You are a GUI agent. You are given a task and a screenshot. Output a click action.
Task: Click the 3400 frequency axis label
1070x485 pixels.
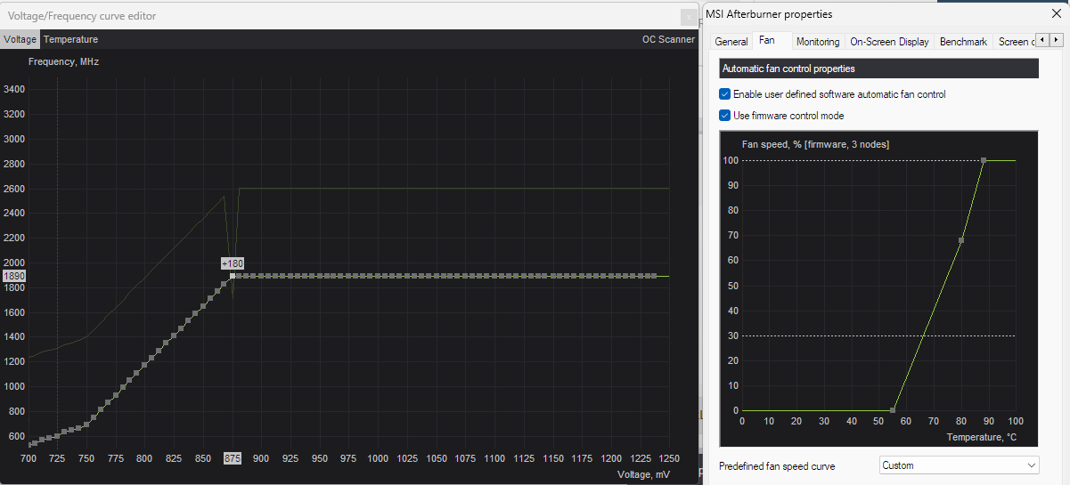[14, 90]
